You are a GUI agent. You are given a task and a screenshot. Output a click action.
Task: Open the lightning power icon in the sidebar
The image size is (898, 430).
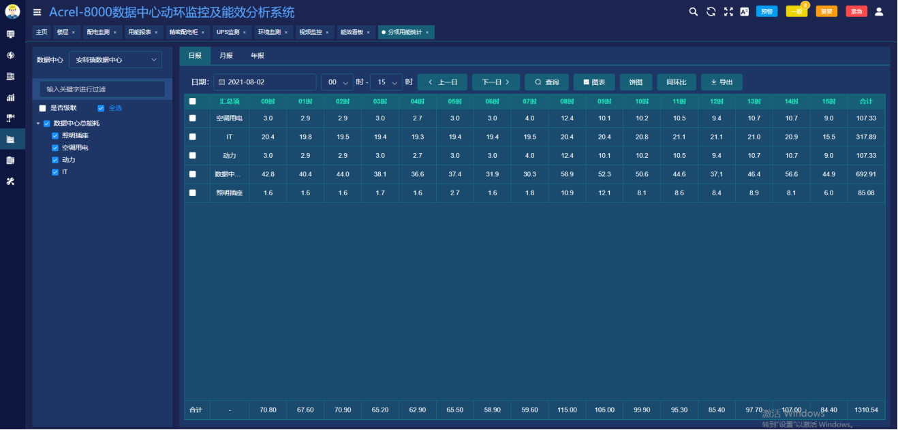[11, 55]
